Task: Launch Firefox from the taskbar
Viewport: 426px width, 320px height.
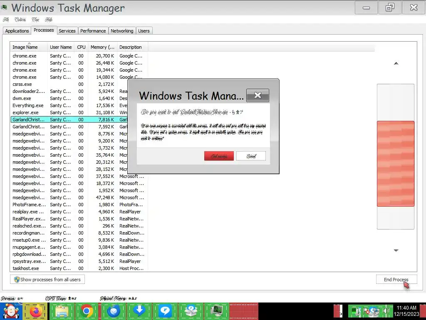Action: pos(36,311)
